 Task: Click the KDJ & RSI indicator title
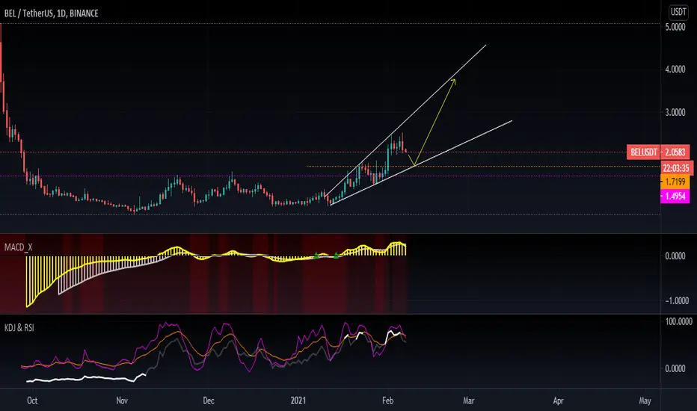click(x=19, y=328)
